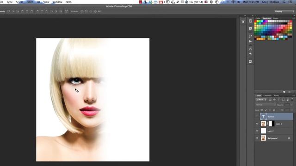Select the 3D roll mode icon
The width and height of the screenshot is (296, 166).
pyautogui.click(x=86, y=11)
